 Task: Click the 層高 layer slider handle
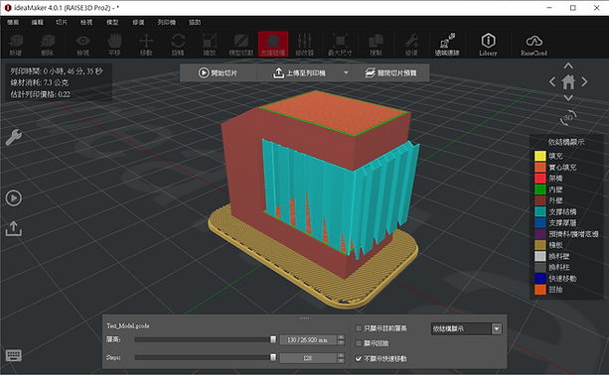click(x=273, y=339)
